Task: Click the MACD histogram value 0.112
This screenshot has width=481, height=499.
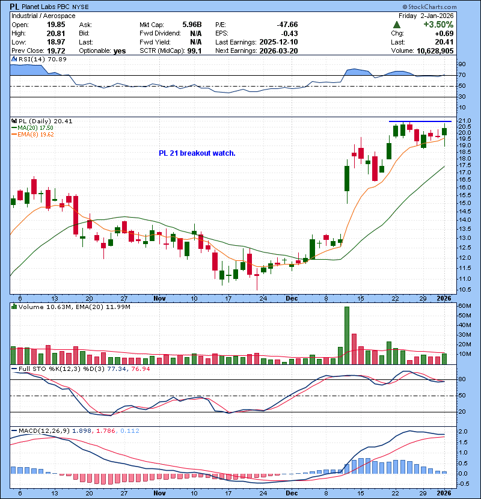Action: (x=130, y=431)
